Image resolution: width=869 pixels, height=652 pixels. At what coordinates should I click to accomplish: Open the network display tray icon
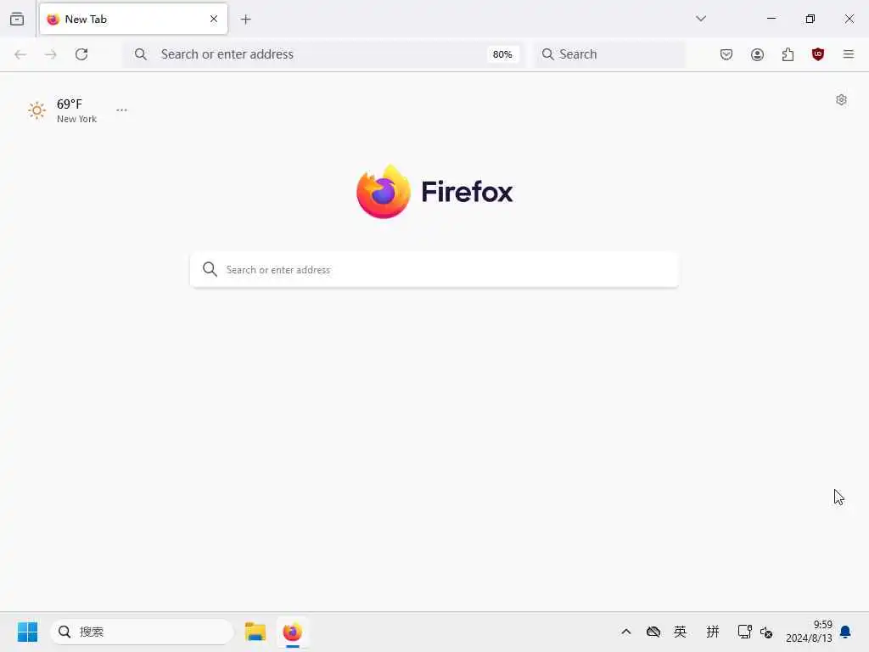click(745, 632)
